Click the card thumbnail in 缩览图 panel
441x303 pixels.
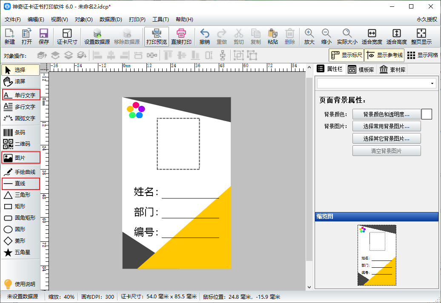click(377, 255)
